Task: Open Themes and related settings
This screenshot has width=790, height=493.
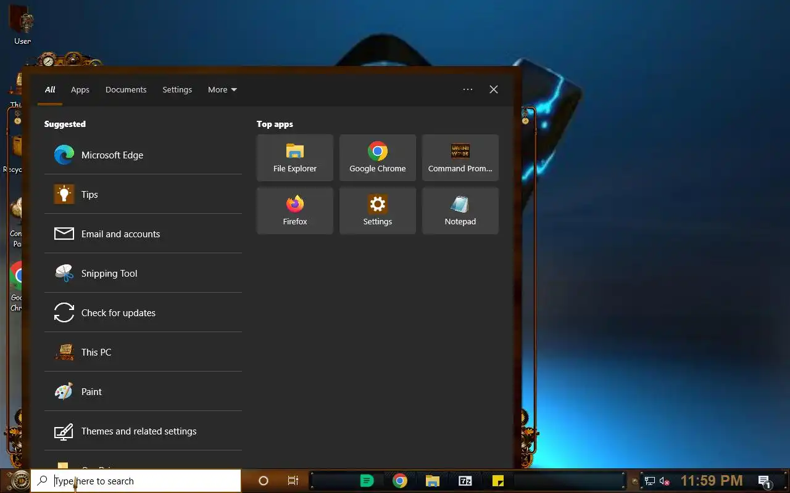Action: click(143, 431)
